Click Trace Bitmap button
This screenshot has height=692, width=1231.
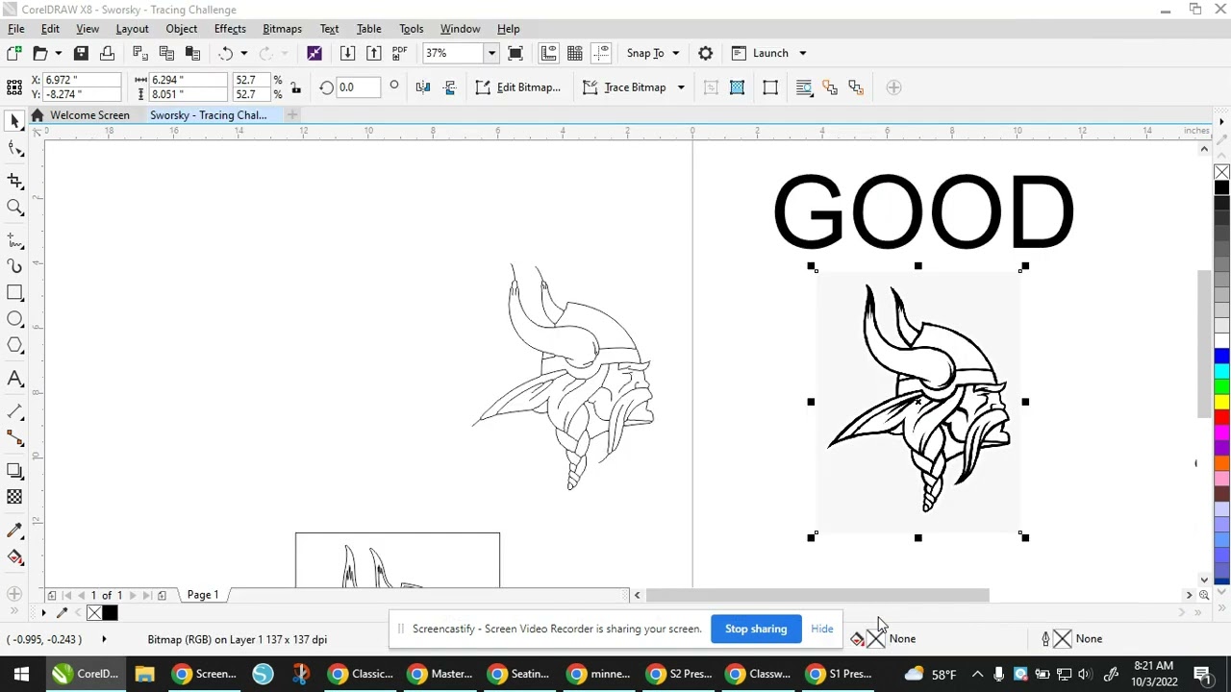625,87
